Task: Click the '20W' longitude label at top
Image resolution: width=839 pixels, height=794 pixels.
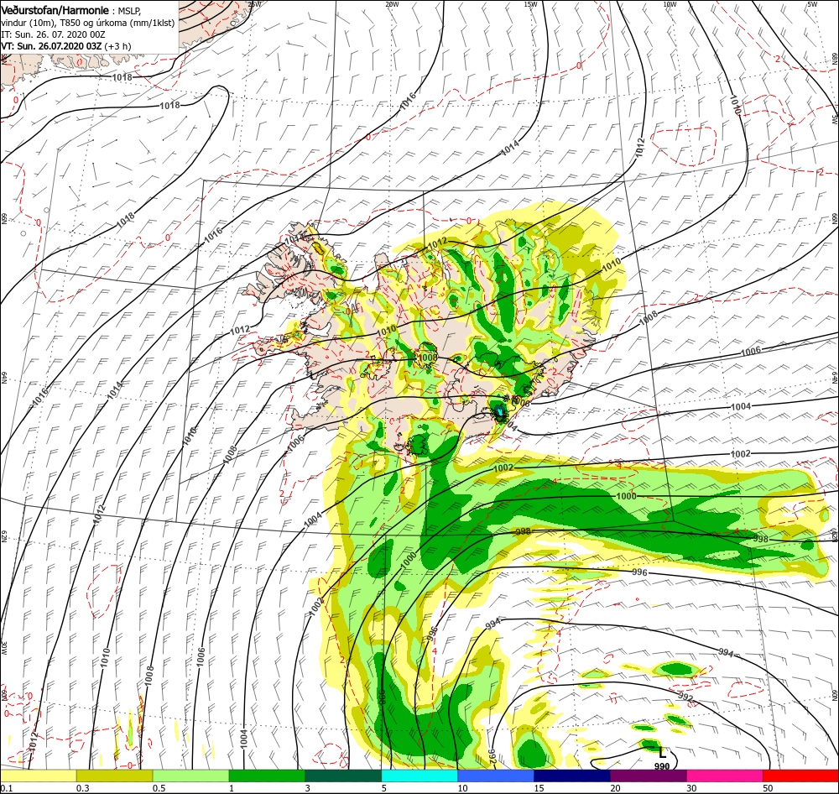Action: pos(392,4)
